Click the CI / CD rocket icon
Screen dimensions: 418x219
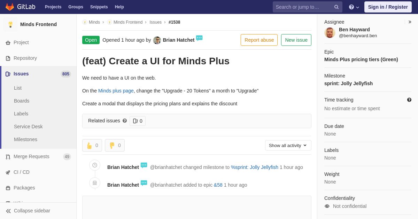[8, 172]
